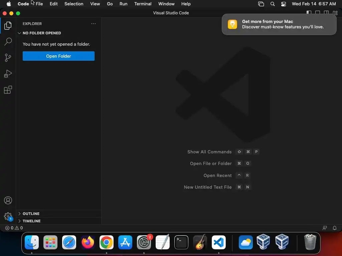Click the date and time in menu bar

point(314,4)
